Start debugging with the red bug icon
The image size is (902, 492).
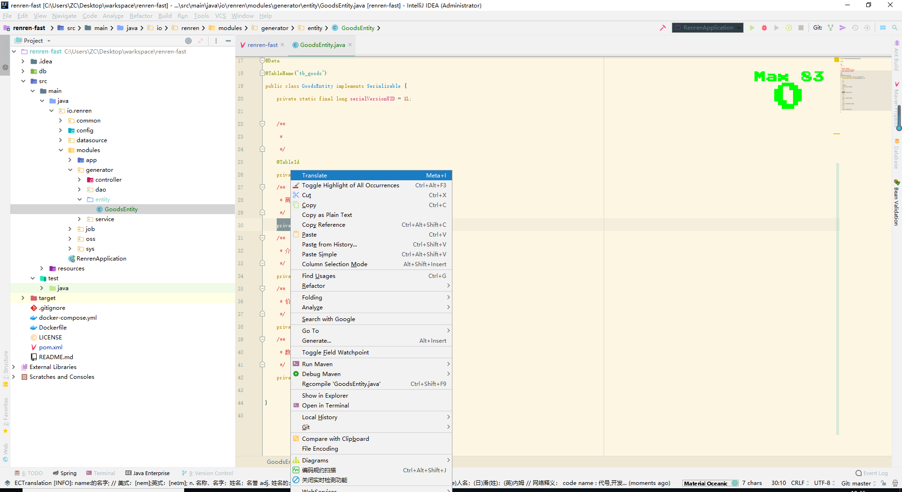tap(764, 28)
